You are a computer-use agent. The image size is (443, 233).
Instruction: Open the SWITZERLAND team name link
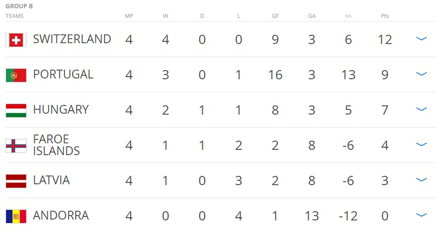click(72, 39)
